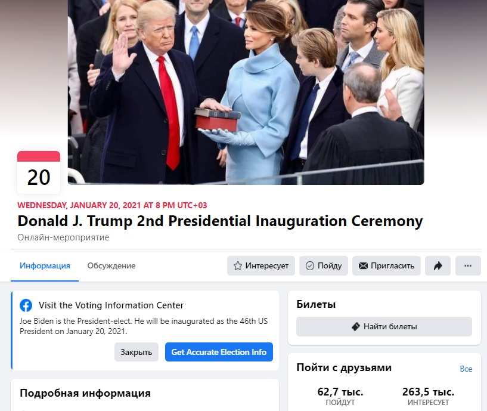Click the Facebook logo in the voting notice

[26, 305]
